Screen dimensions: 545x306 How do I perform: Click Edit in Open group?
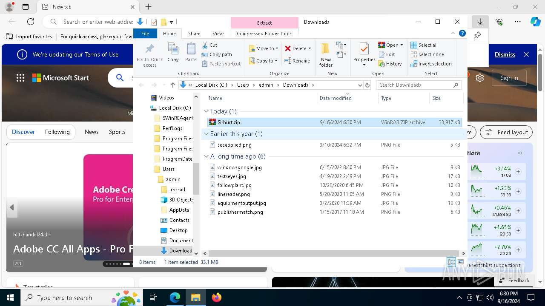(x=387, y=54)
